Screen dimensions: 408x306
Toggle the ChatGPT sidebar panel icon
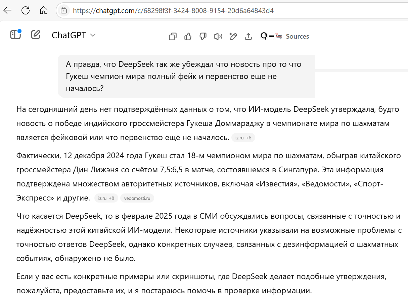15,35
